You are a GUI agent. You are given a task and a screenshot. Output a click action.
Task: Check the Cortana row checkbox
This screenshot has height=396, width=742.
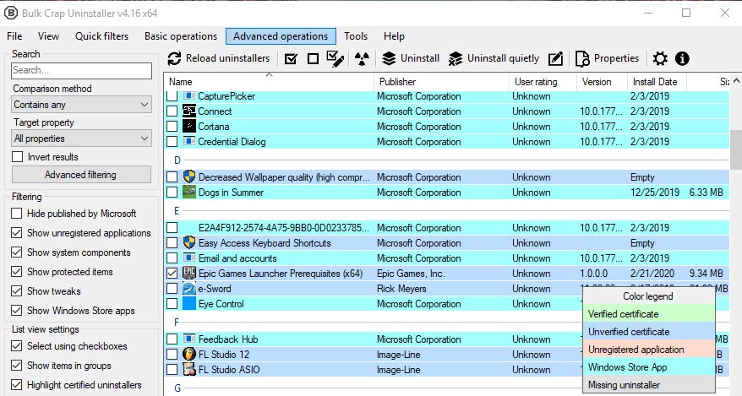(x=172, y=126)
